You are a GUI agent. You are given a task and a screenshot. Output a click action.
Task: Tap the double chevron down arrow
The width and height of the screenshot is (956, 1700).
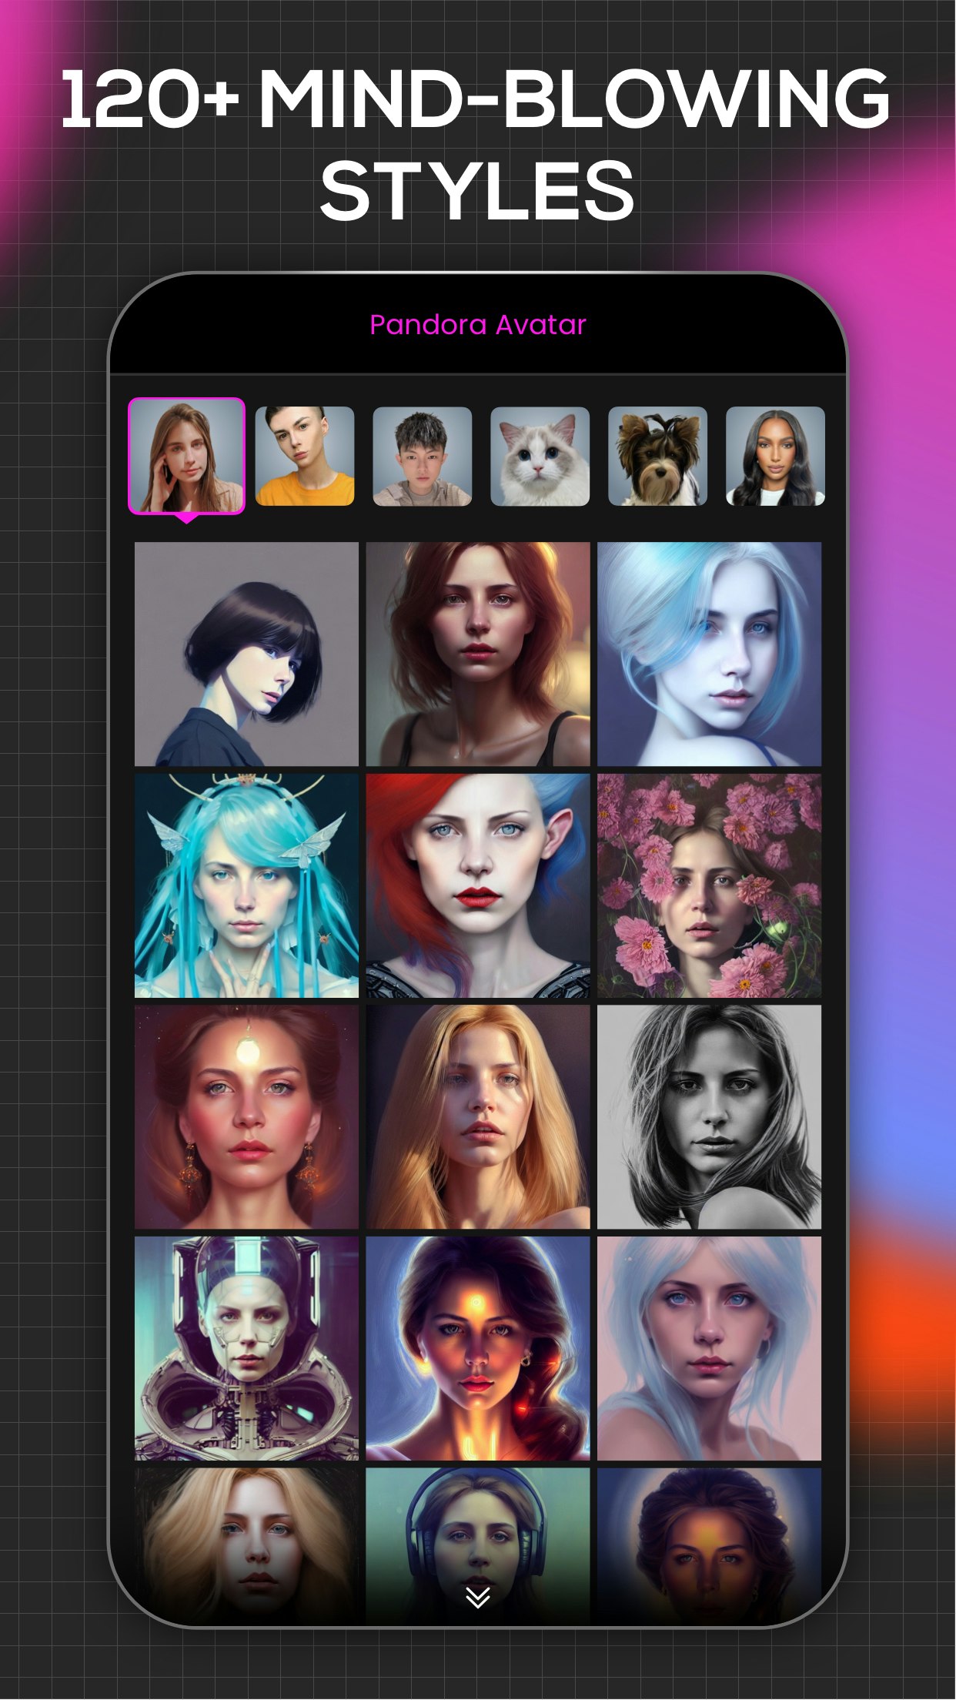[x=478, y=1598]
